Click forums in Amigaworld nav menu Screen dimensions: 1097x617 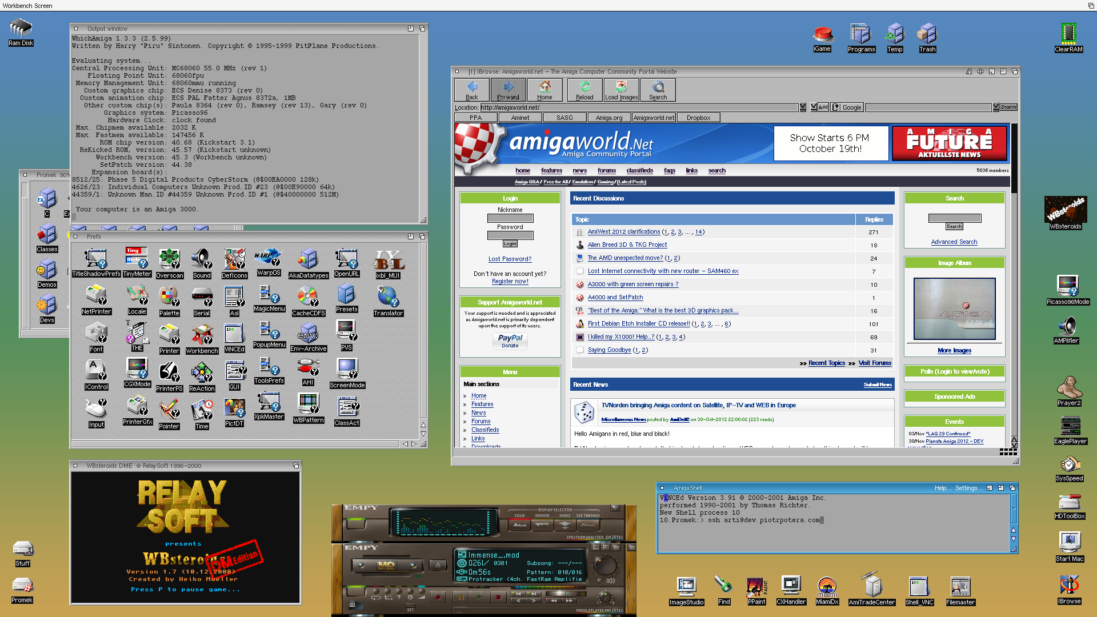(x=606, y=170)
